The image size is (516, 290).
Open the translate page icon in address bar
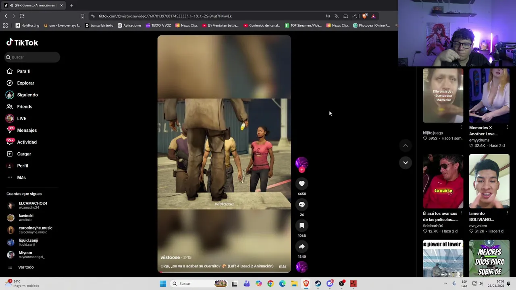[337, 16]
